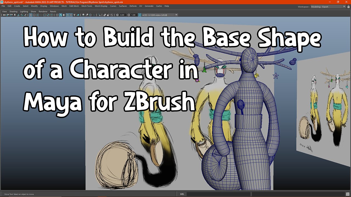Open the Curves menu
The height and width of the screenshot is (197, 351).
(113, 6)
